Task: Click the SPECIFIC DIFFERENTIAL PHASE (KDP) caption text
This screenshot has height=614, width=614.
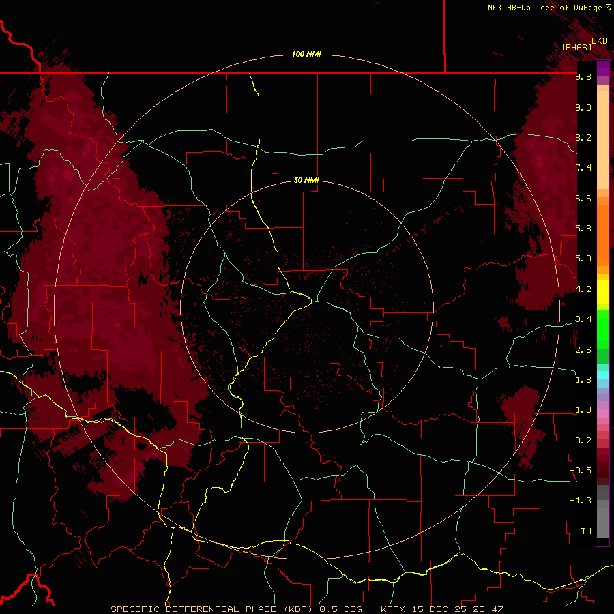Action: [213, 609]
